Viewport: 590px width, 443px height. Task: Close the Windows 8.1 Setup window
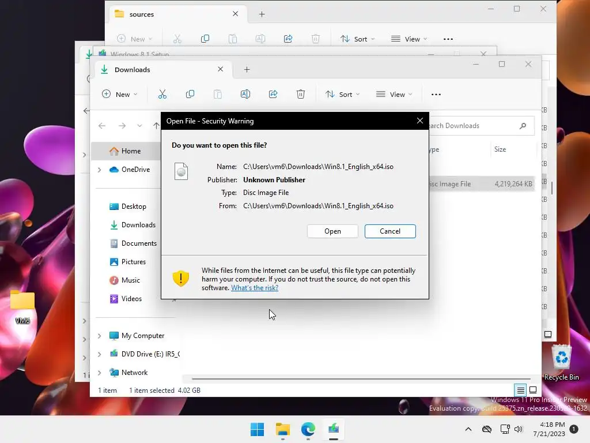click(x=483, y=54)
